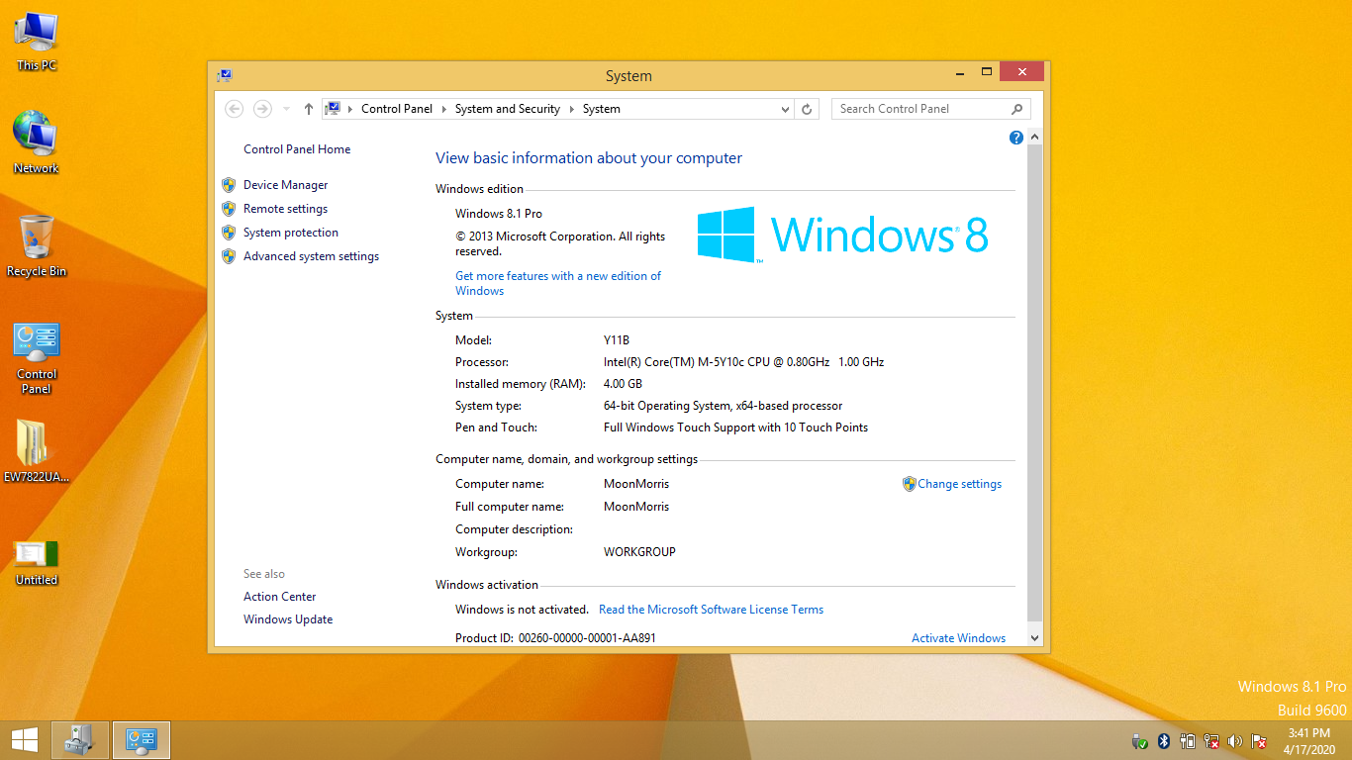Select the Recycle Bin desktop icon

pos(37,246)
